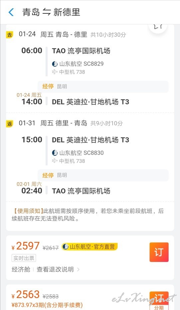Image resolution: width=180 pixels, height=310 pixels.
Task: Expand return 经停 昆明 stopover bar
Action: pyautogui.click(x=103, y=176)
